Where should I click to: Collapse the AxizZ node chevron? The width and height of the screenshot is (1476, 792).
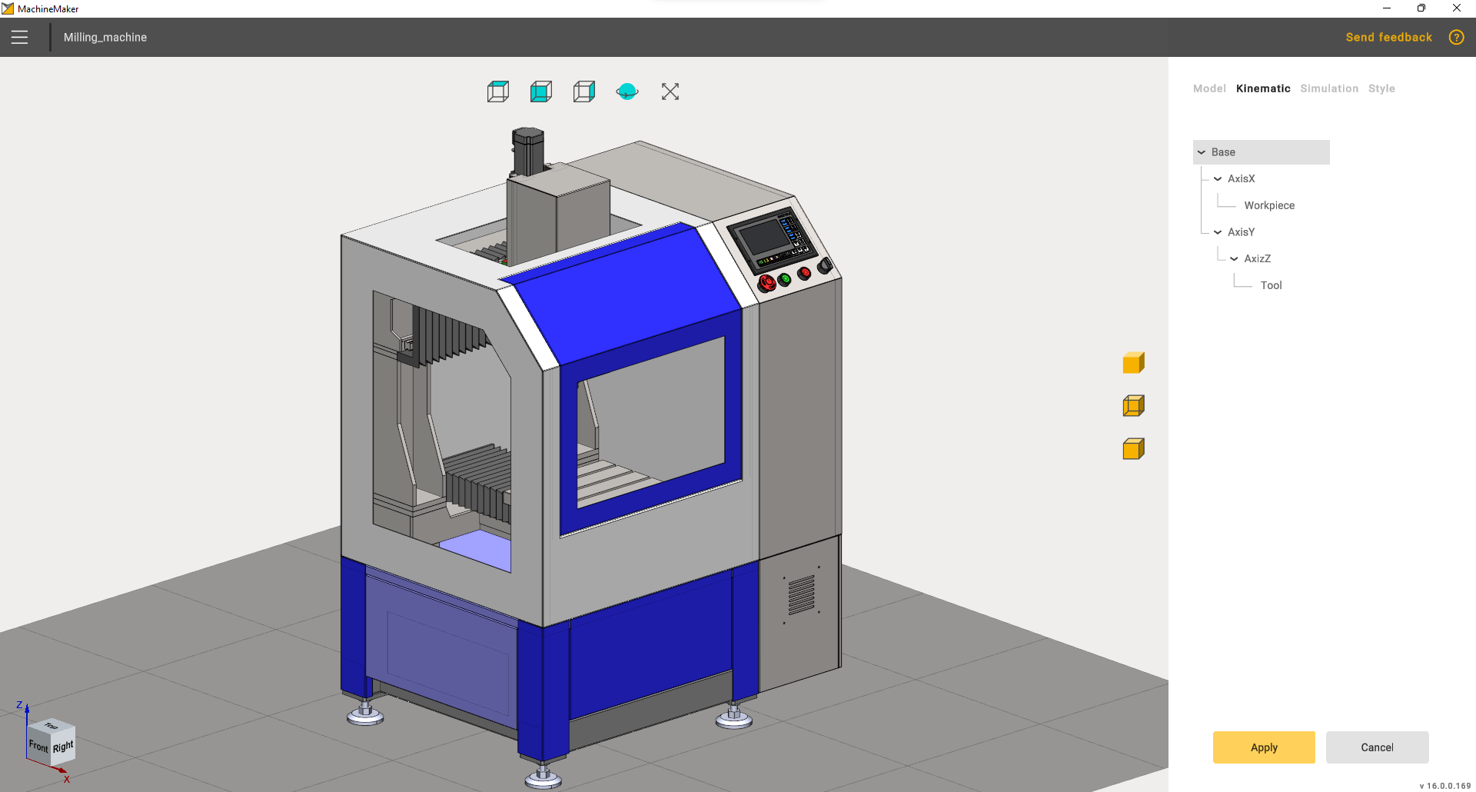1234,259
